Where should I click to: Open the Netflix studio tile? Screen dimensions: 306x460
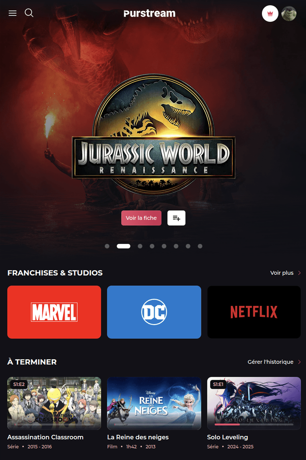(254, 312)
